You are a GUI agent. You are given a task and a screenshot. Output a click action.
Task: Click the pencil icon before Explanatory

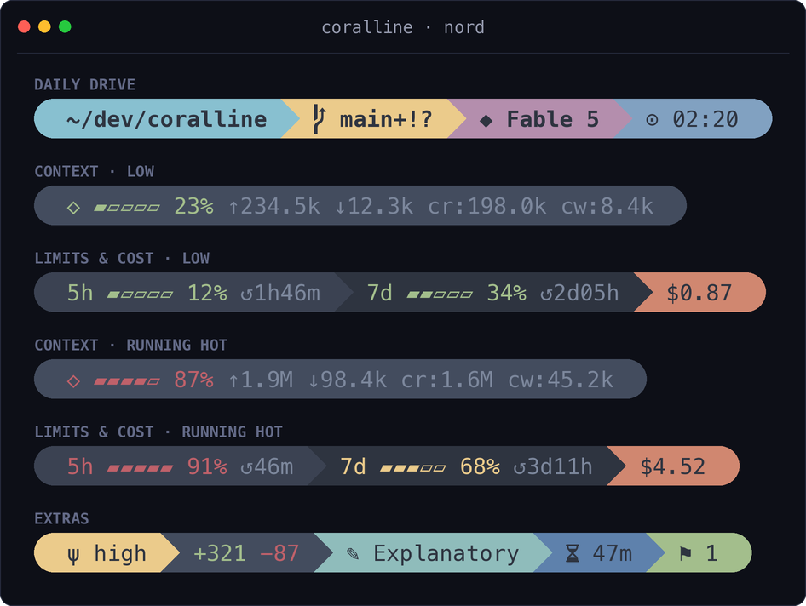click(x=353, y=553)
